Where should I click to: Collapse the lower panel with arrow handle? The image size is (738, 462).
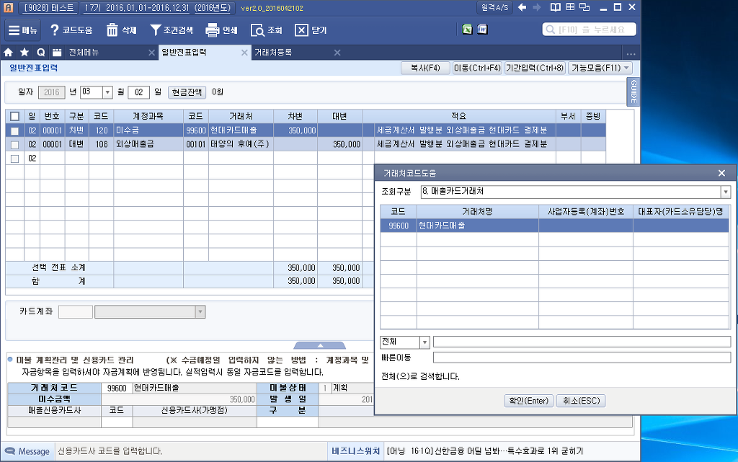tap(319, 345)
